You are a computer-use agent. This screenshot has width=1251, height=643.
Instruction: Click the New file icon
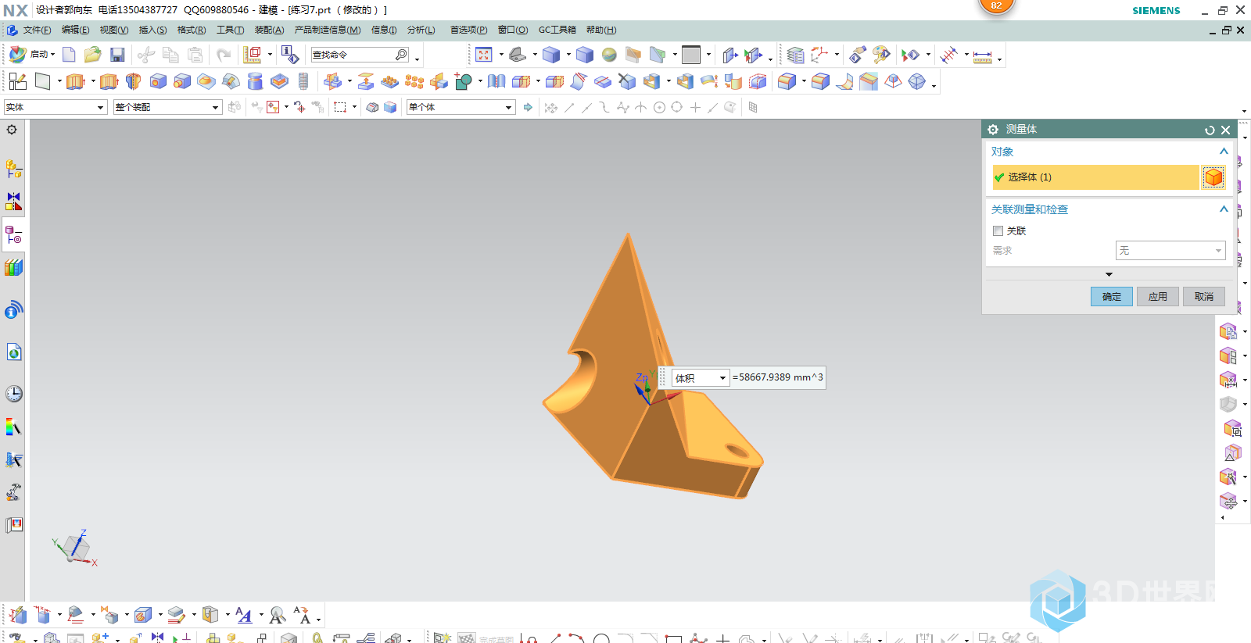point(69,55)
